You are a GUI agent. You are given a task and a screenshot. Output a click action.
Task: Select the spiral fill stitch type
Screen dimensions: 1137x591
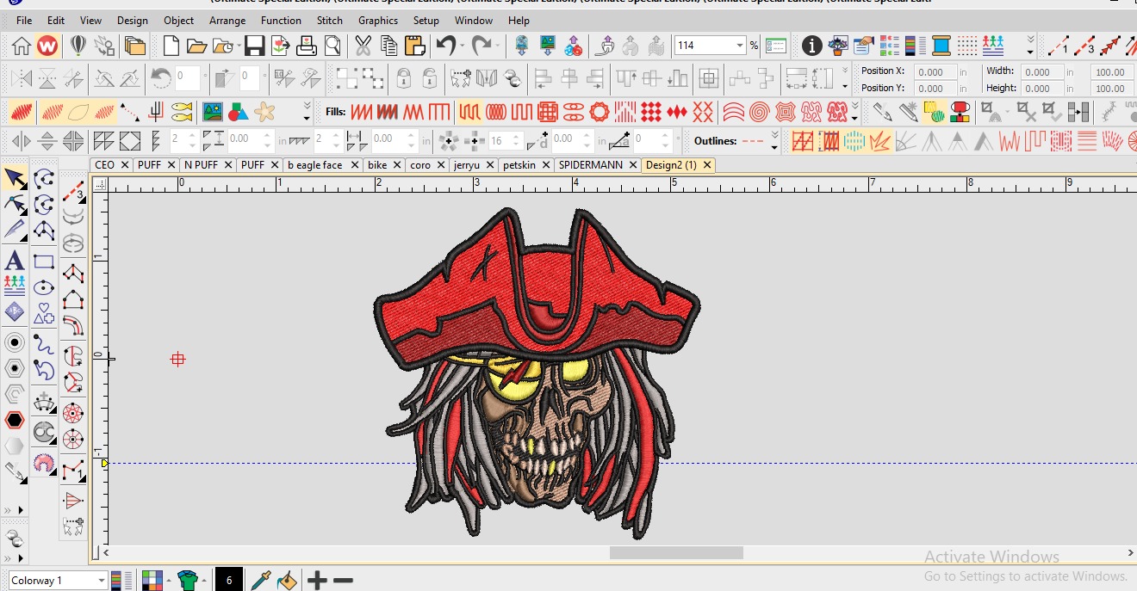(759, 112)
